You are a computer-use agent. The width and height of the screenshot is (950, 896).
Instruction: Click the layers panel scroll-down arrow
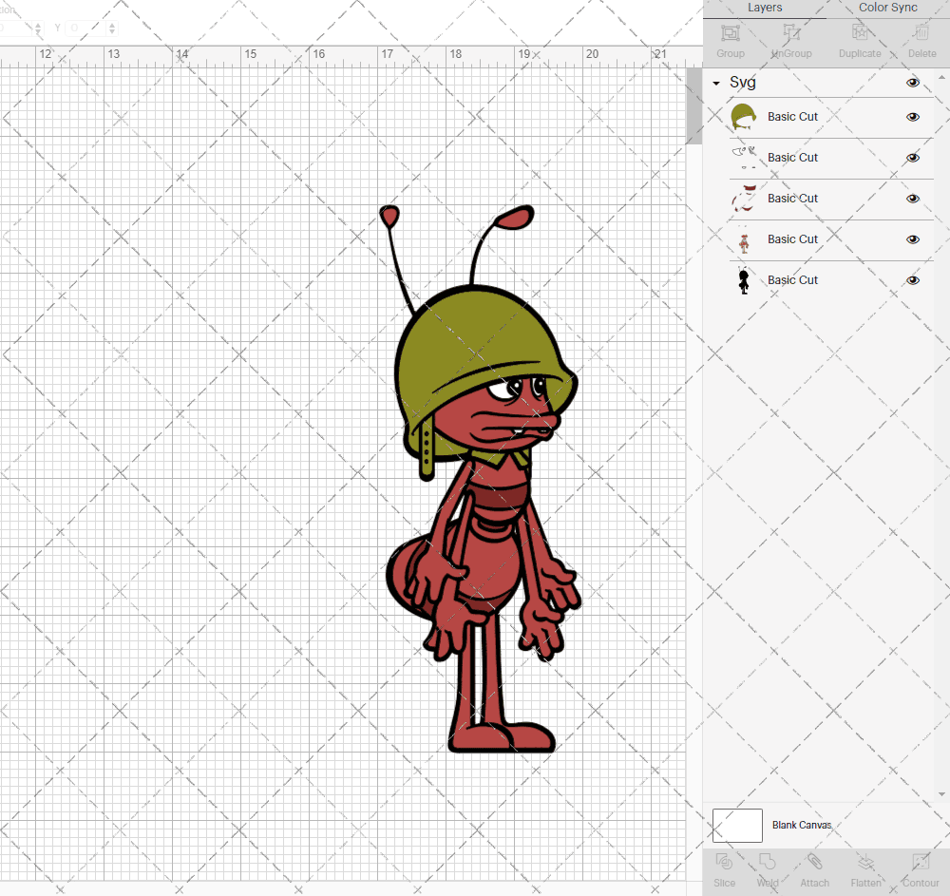point(940,794)
